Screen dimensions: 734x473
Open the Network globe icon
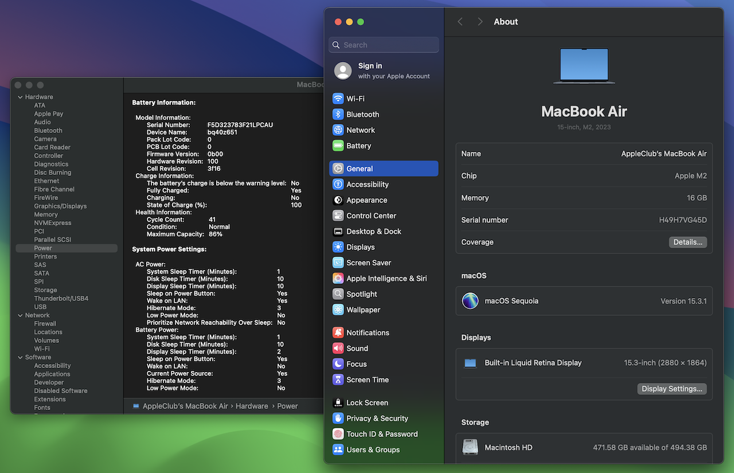click(x=338, y=130)
